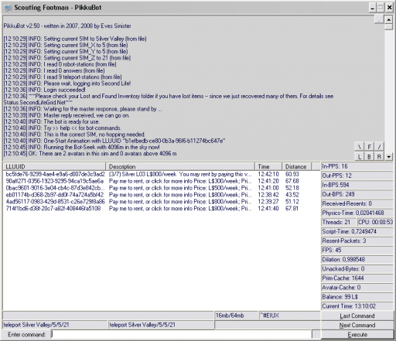Click the time cell 12:42:10

point(268,174)
